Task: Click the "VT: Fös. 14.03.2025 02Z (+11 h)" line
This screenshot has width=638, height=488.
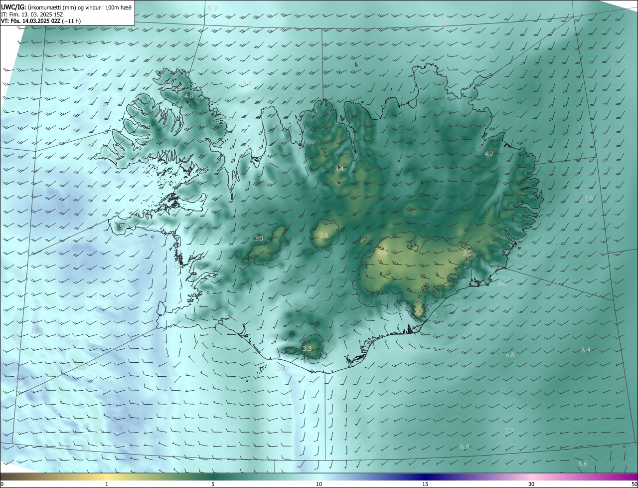Action: [x=42, y=21]
